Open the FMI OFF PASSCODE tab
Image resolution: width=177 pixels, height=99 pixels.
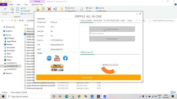click(111, 21)
